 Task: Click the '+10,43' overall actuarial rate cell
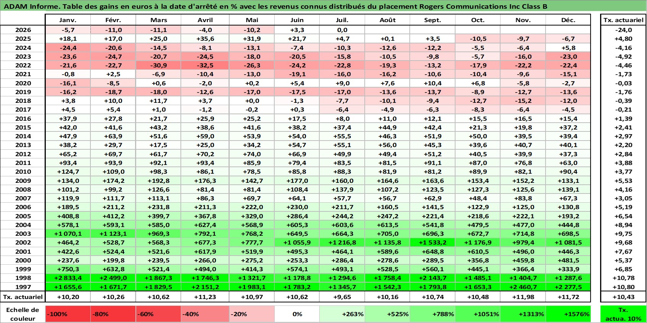pyautogui.click(x=623, y=297)
